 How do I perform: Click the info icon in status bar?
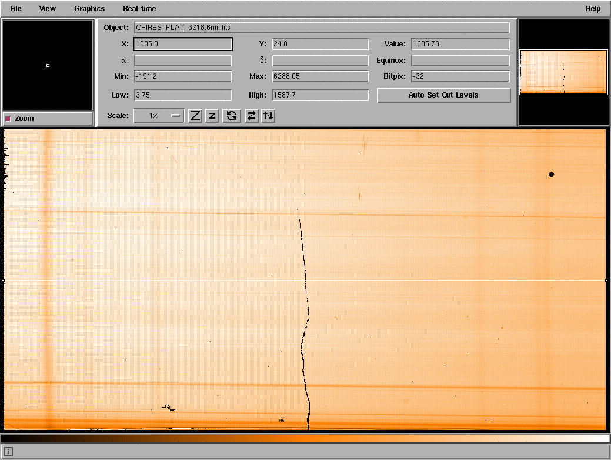[x=8, y=452]
